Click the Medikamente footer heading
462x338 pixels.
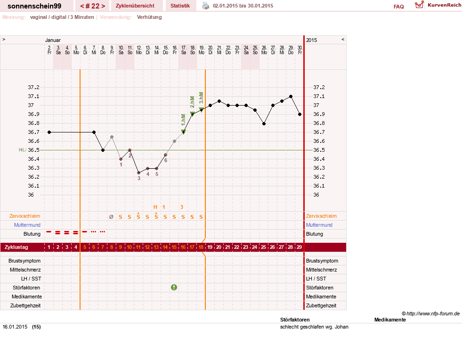[390, 320]
